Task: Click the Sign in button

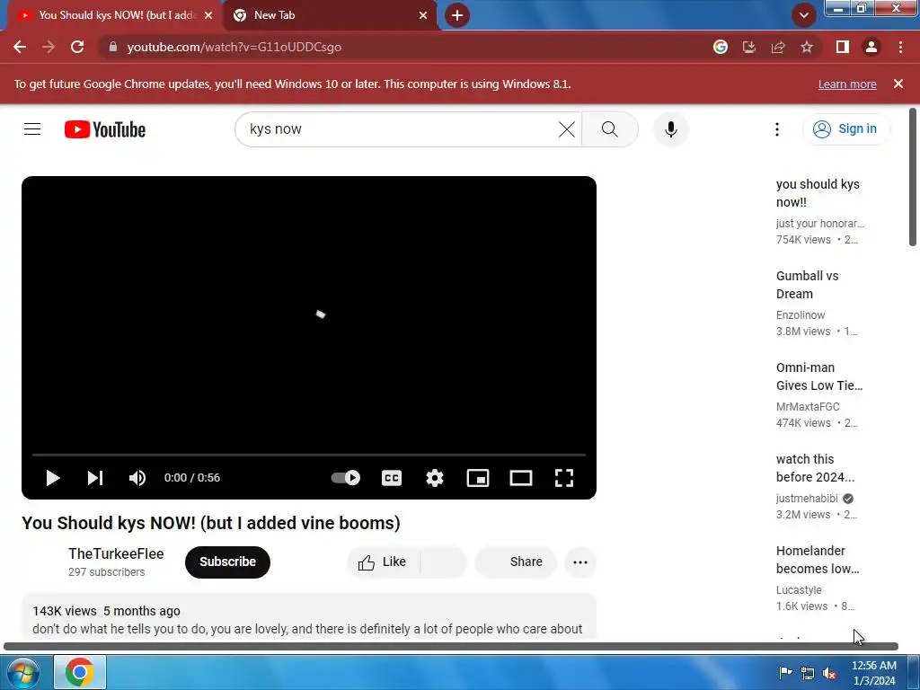Action: click(x=845, y=129)
